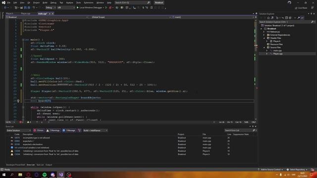Toggle auto-hide pin on Error List panel
The width and height of the screenshot is (317, 178).
pyautogui.click(x=253, y=127)
